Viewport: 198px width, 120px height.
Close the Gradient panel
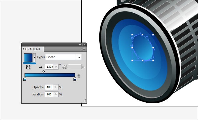[85, 44]
